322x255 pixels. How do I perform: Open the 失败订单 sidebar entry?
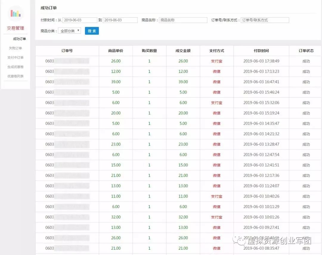pyautogui.click(x=15, y=48)
